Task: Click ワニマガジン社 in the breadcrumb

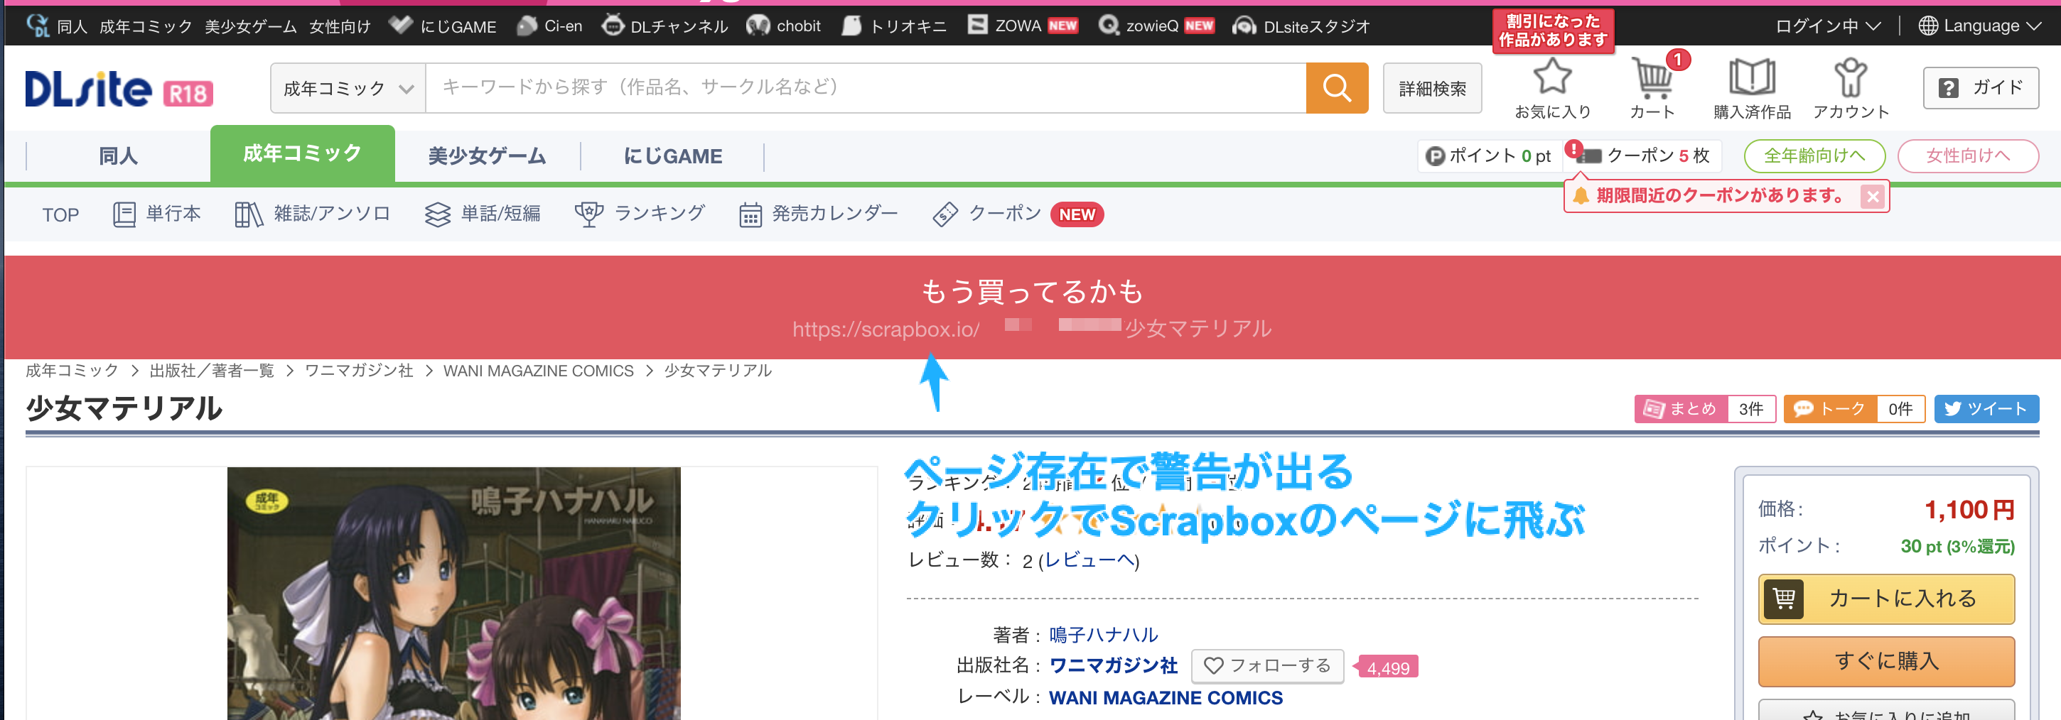Action: (358, 371)
